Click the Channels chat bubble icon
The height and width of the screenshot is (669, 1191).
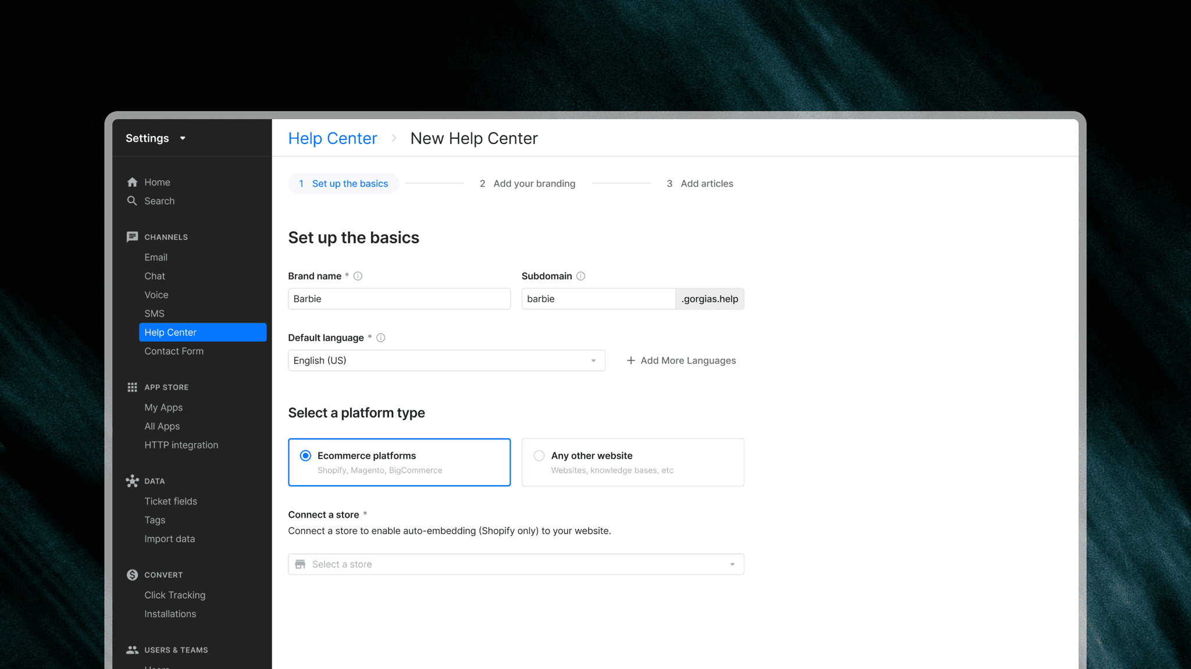(132, 237)
